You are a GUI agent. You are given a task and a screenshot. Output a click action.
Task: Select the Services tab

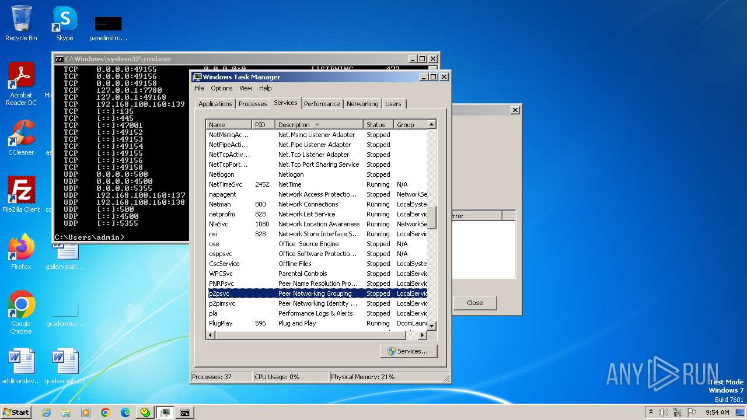click(x=285, y=103)
